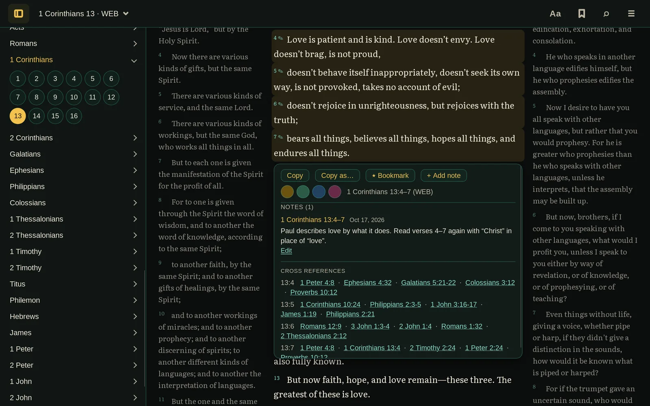The image size is (650, 406).
Task: Open the 2 Timothy 2:24 reference
Action: point(432,348)
